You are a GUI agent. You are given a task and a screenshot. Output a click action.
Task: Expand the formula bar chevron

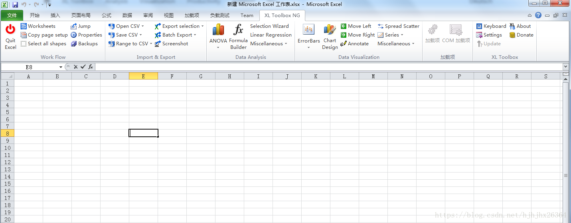[565, 67]
